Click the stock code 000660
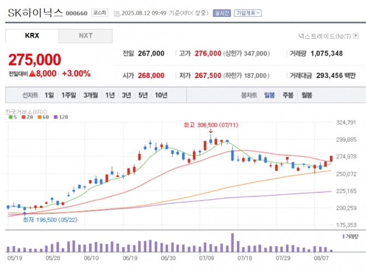366x269 pixels. [x=76, y=13]
